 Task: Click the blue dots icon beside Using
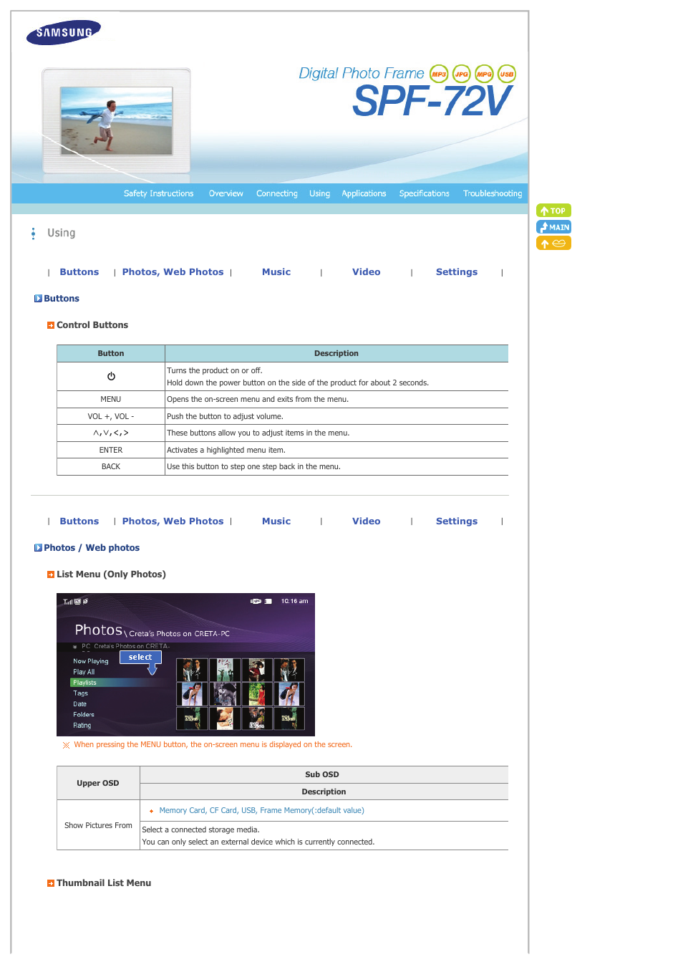[x=33, y=234]
